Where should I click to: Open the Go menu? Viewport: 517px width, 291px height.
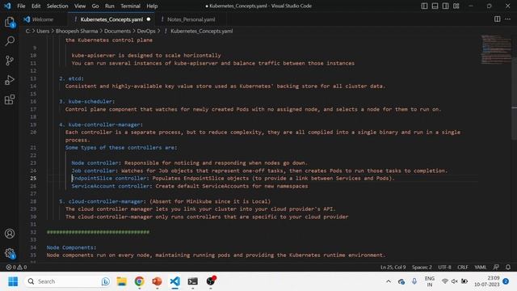tap(95, 6)
